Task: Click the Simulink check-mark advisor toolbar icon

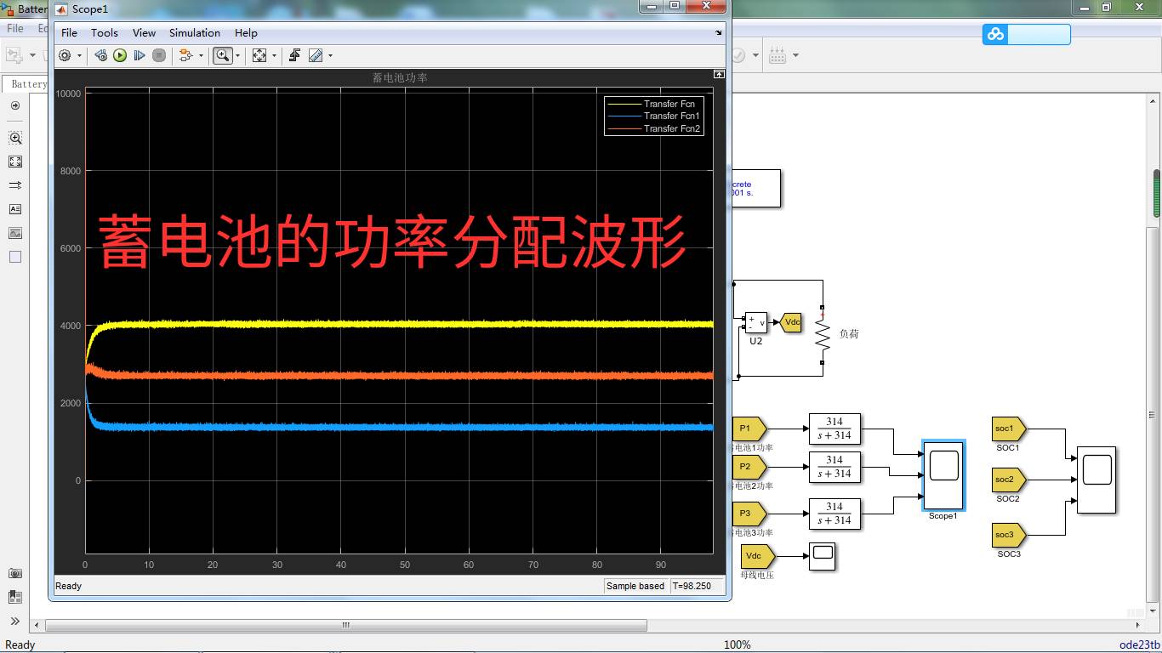Action: tap(738, 56)
